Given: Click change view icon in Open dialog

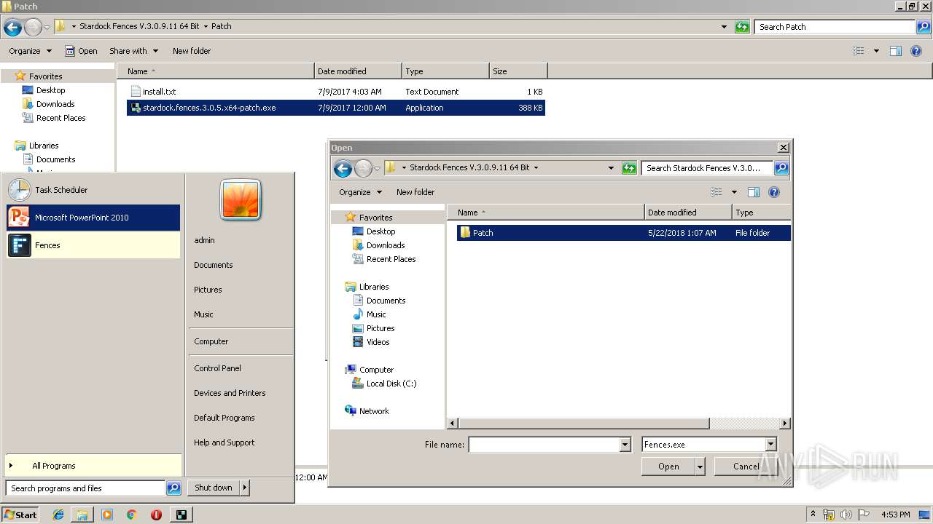Looking at the screenshot, I should click(x=716, y=192).
